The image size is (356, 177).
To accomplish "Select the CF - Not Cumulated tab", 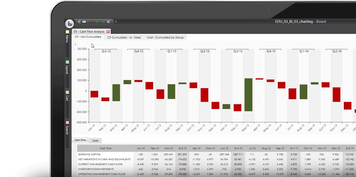I will pos(88,37).
